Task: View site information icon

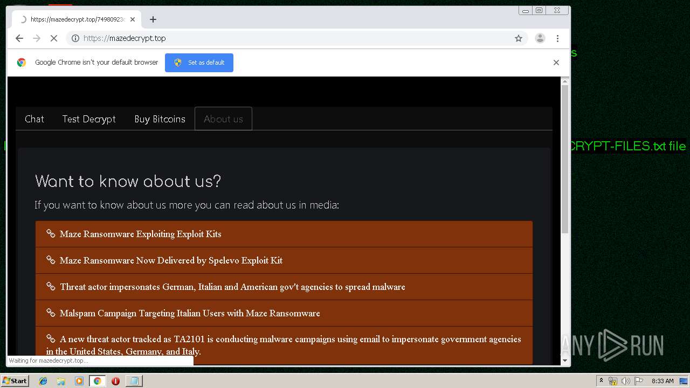Action: pyautogui.click(x=75, y=38)
